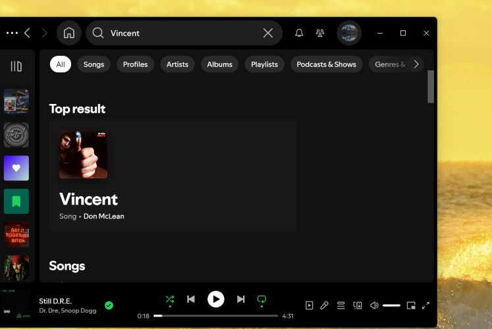
Task: Toggle shuffle playback
Action: tap(170, 299)
